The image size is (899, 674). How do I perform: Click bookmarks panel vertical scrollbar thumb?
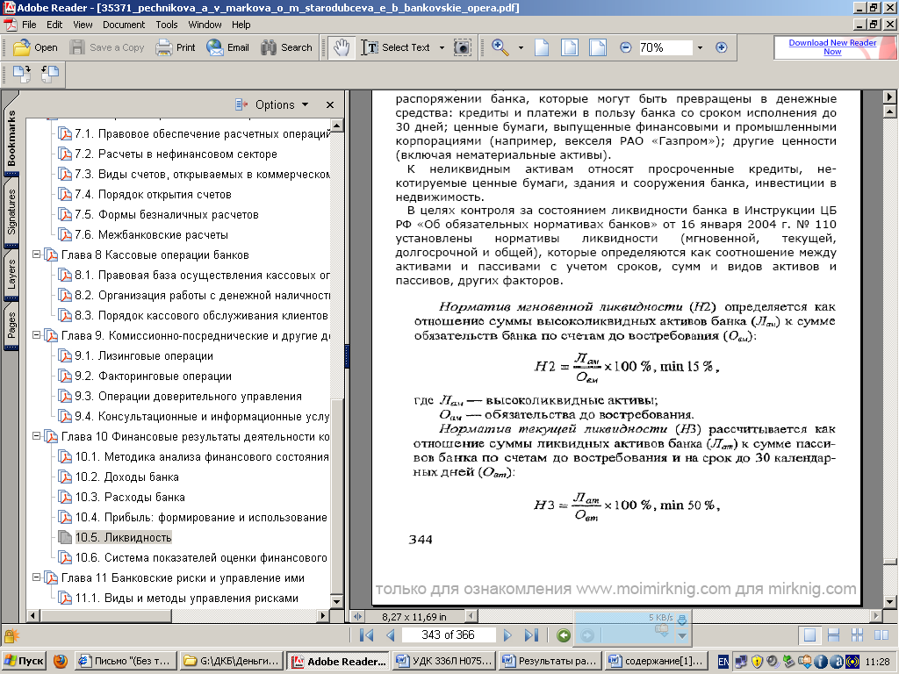pos(337,496)
